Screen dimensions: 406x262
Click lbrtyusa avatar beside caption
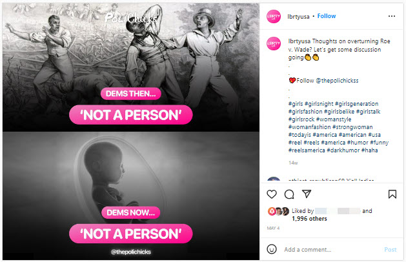(x=274, y=43)
